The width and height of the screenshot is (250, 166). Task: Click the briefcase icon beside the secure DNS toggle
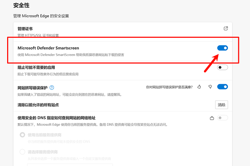[x=212, y=118]
